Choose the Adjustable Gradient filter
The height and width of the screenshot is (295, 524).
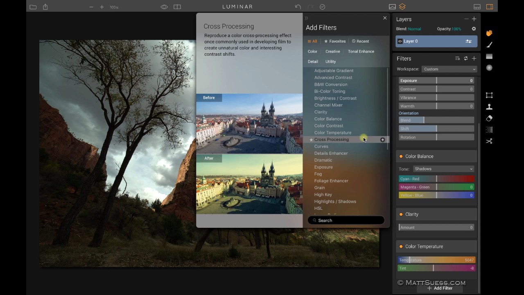(334, 71)
